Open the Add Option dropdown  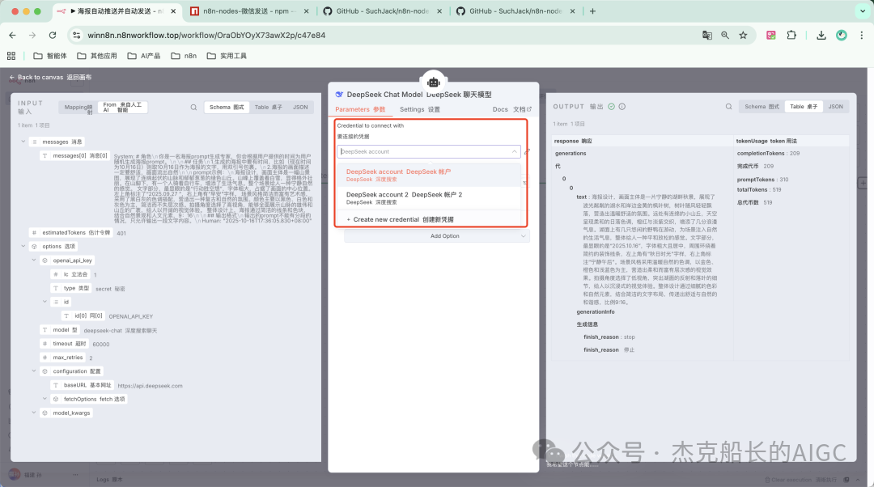[437, 235]
